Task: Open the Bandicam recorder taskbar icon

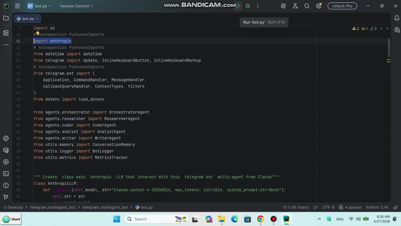Action: [x=273, y=219]
